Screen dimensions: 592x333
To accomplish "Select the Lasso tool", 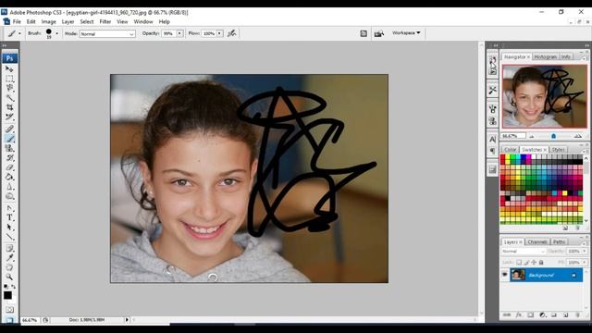I will pos(9,88).
